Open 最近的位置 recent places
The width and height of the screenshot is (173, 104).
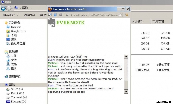coord(18,43)
